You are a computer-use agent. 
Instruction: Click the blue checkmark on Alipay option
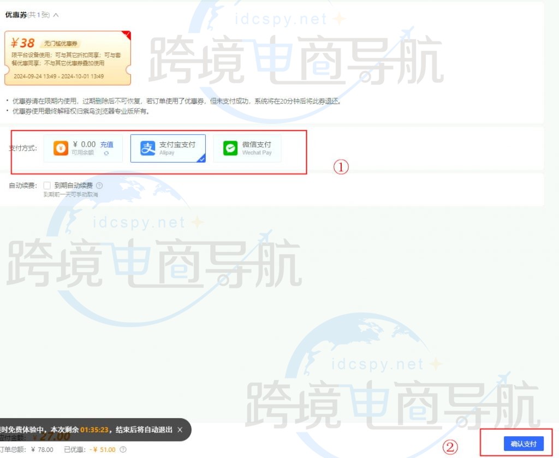click(202, 159)
